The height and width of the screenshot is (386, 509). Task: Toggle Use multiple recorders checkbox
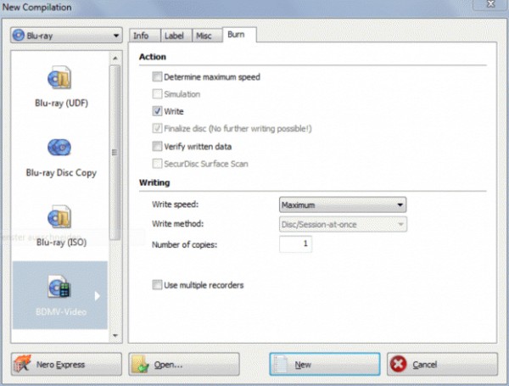pos(157,285)
